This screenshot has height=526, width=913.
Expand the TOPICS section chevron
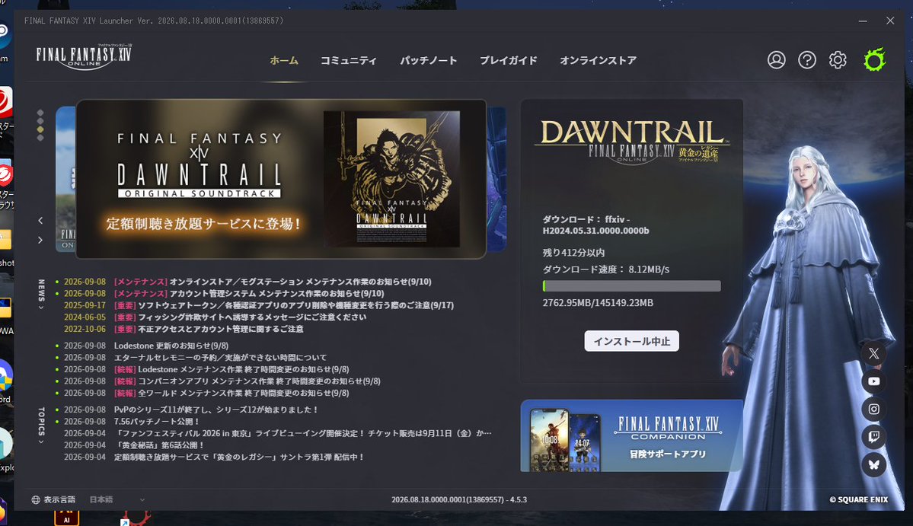coord(41,442)
